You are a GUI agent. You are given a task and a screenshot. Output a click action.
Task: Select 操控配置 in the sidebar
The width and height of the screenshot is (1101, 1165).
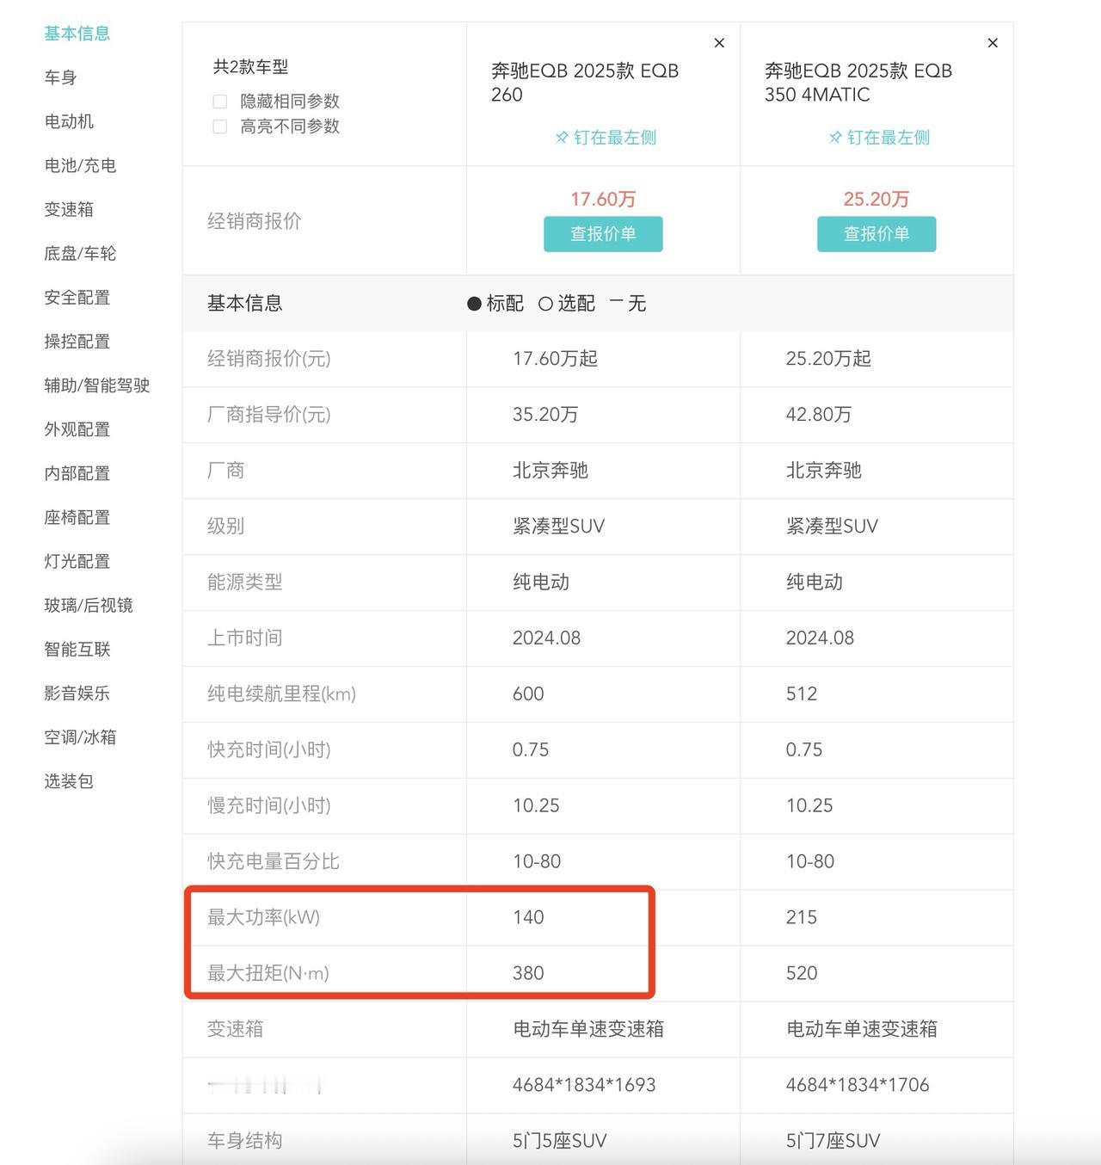pyautogui.click(x=77, y=341)
